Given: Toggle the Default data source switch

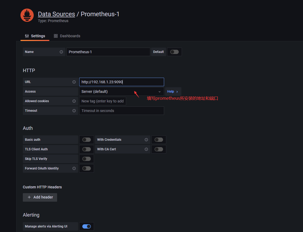Looking at the screenshot, I should (174, 52).
